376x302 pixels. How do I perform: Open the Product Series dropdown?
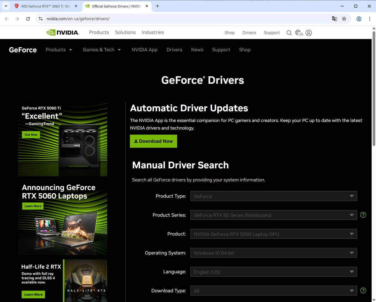coord(274,215)
